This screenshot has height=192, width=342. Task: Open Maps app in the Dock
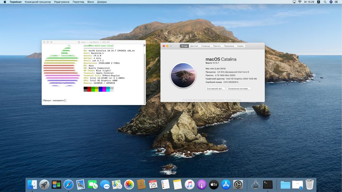(x=117, y=184)
